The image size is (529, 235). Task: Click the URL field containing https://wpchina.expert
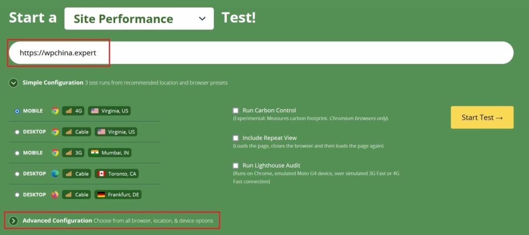pyautogui.click(x=261, y=53)
